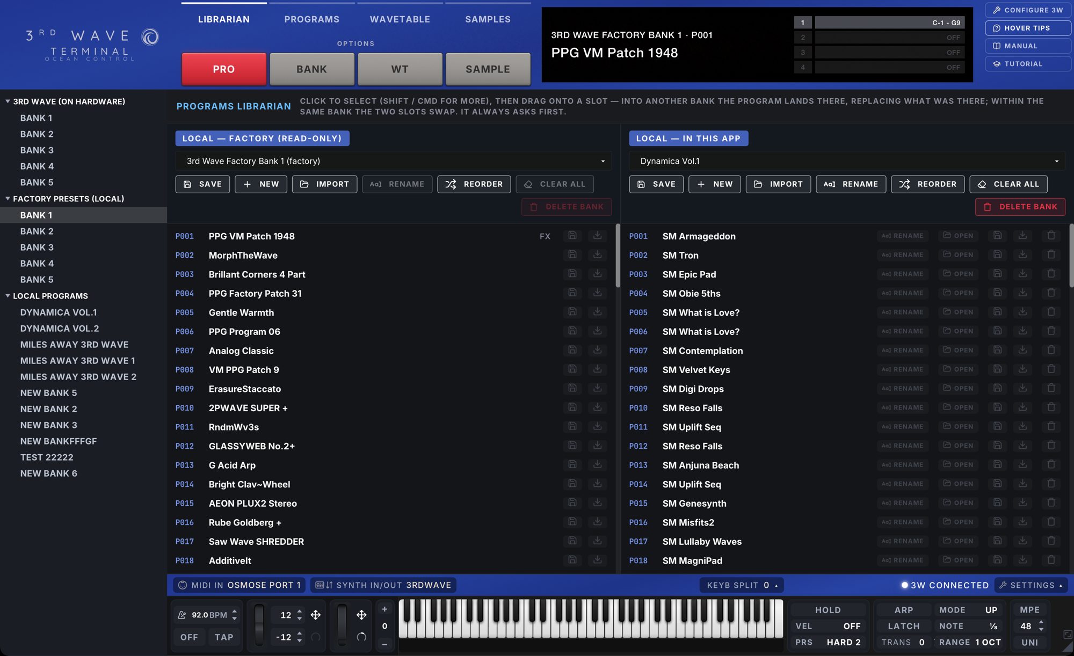Toggle the OFF button under the BPM field
1074x656 pixels.
pos(189,637)
